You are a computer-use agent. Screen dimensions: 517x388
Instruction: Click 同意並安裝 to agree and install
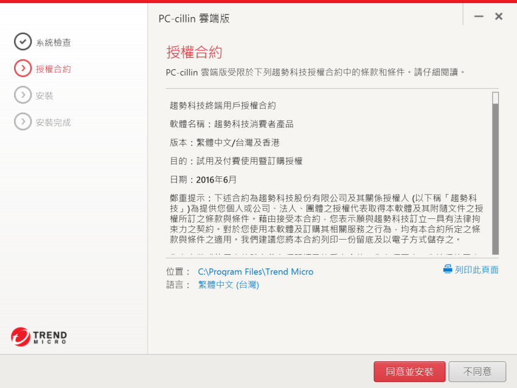click(x=409, y=372)
